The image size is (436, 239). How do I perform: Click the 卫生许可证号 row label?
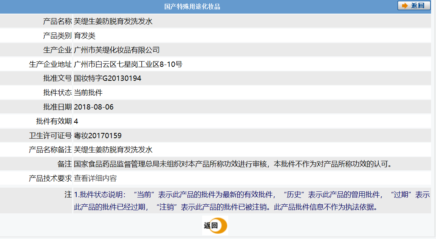pos(50,136)
